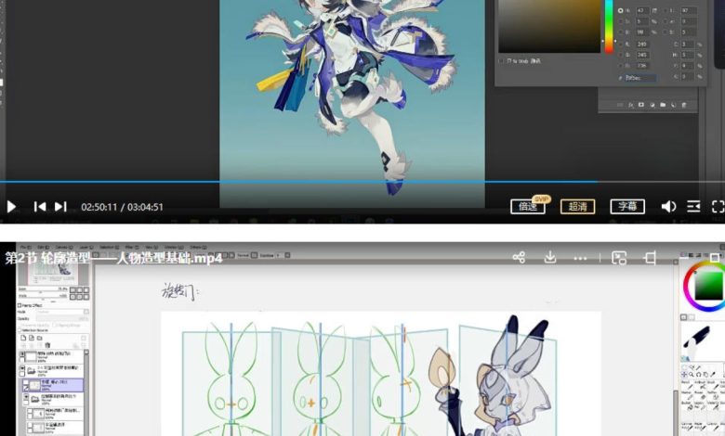Select the SAI move tool
725x436 pixels.
tap(684, 375)
